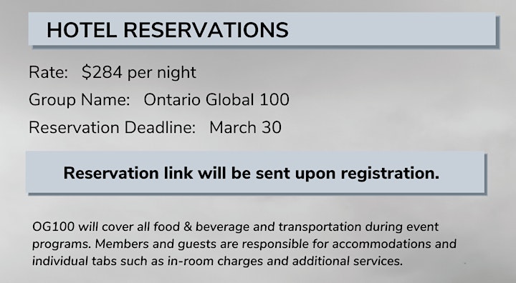
Task: Click the OG100 text in footnote
Action: [x=53, y=227]
